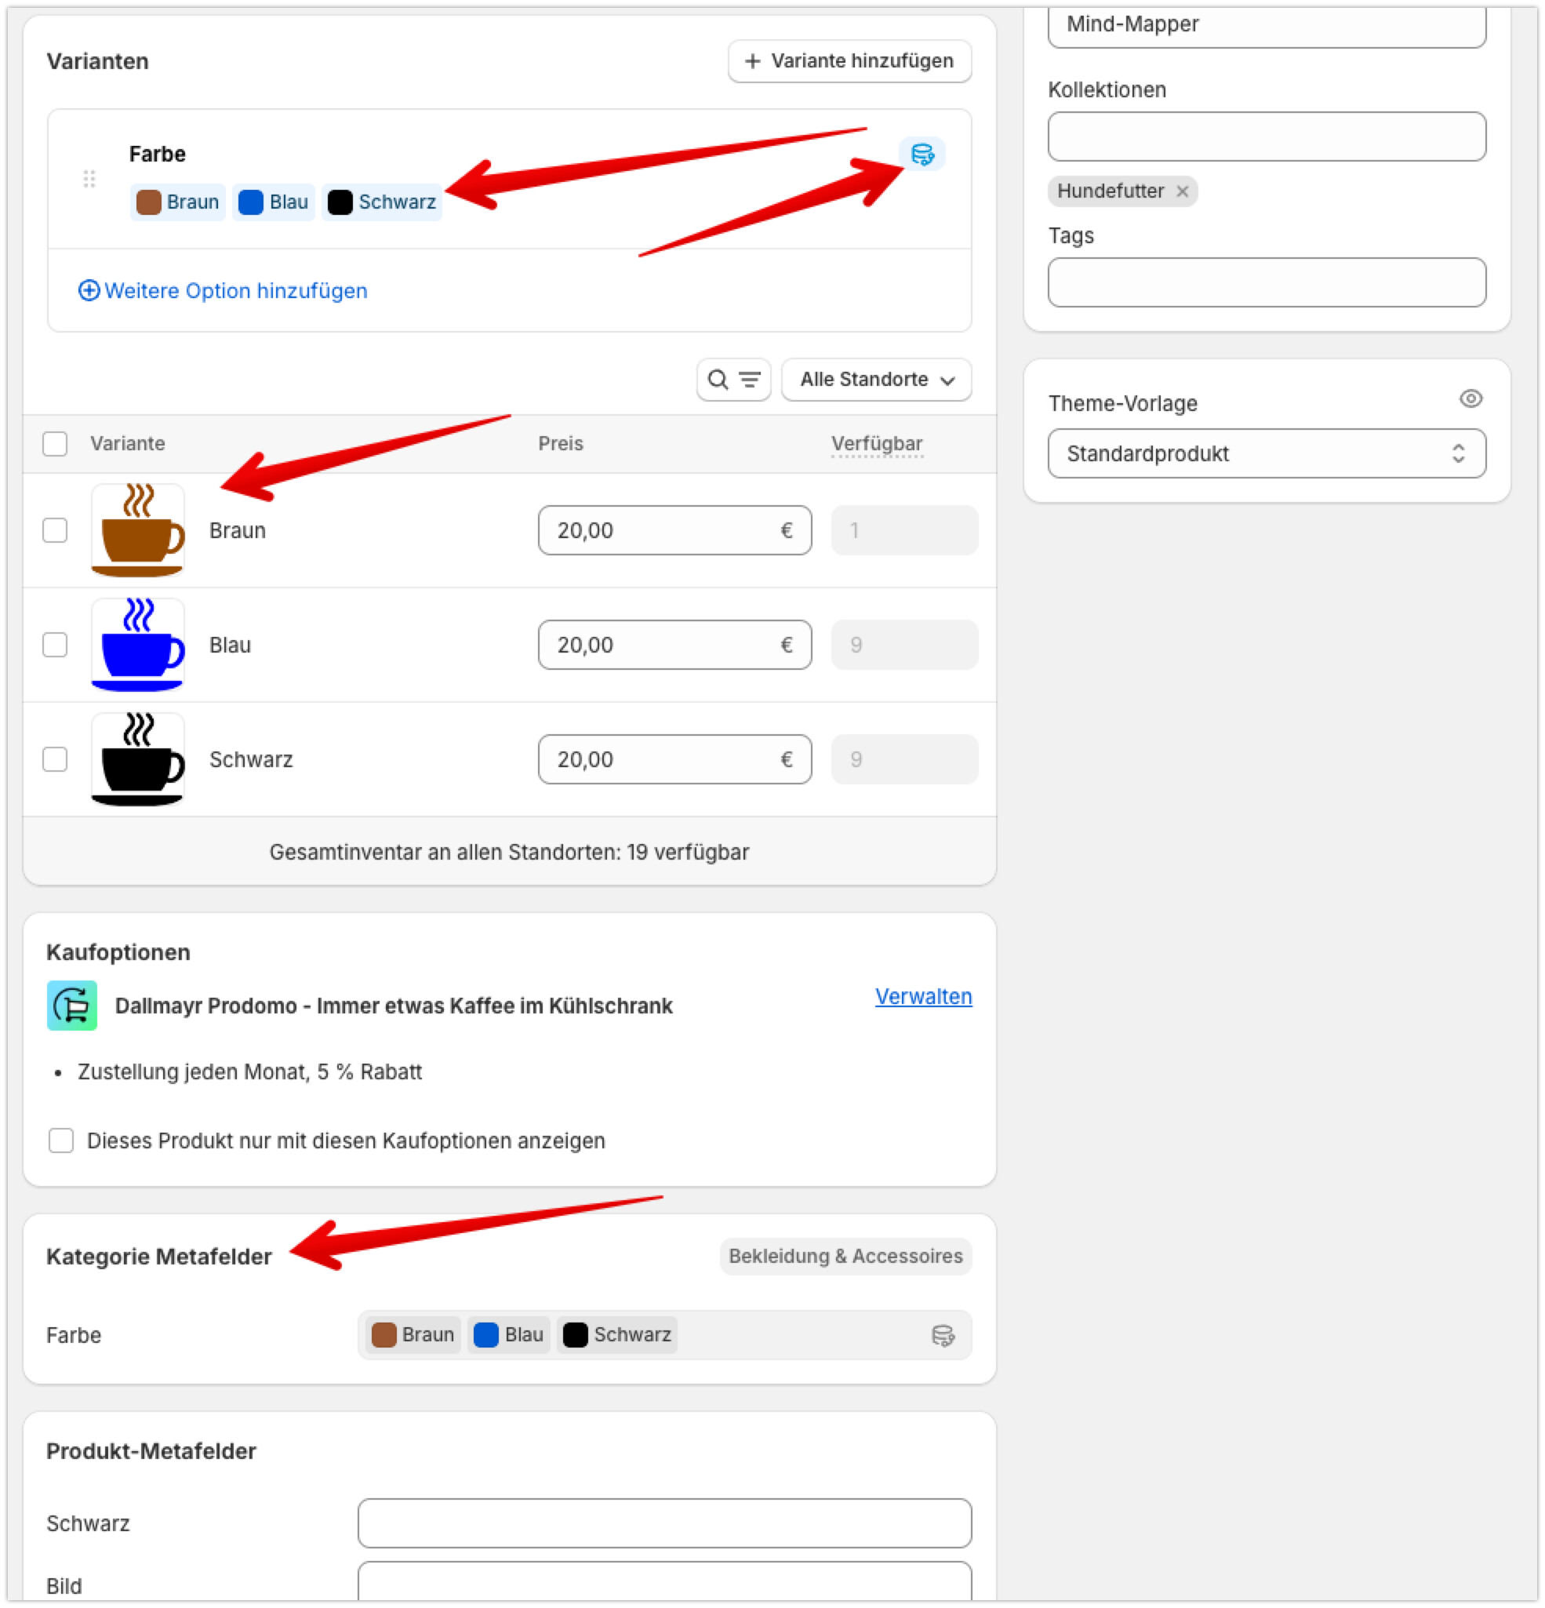Remove the Hundefutter collection tag
The width and height of the screenshot is (1545, 1608).
click(1182, 191)
